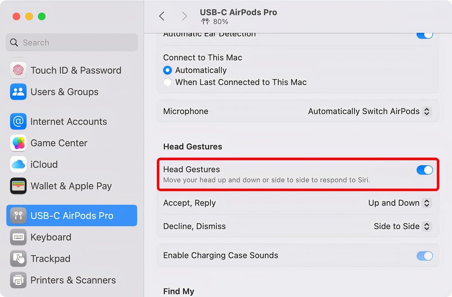The width and height of the screenshot is (452, 297).
Task: Change the Accept, Reply gesture dropdown
Action: (x=426, y=203)
